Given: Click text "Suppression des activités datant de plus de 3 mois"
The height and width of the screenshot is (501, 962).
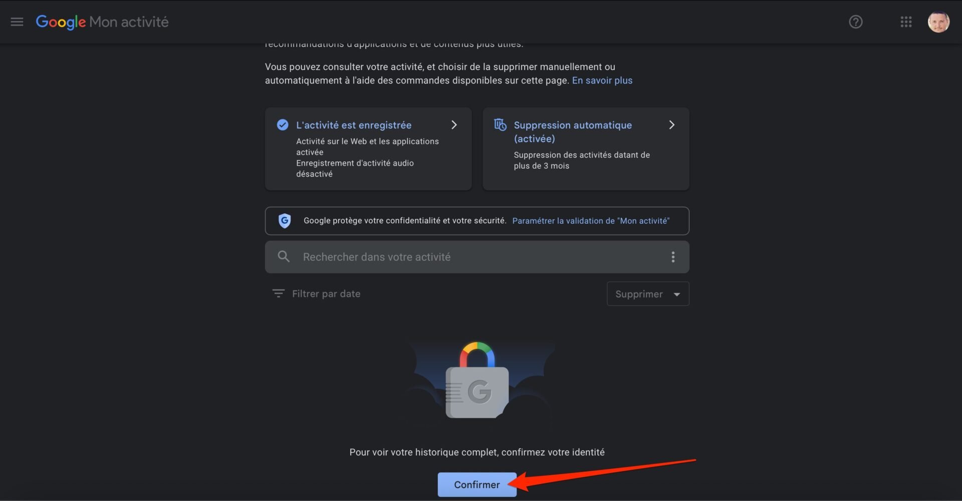Looking at the screenshot, I should [x=582, y=160].
